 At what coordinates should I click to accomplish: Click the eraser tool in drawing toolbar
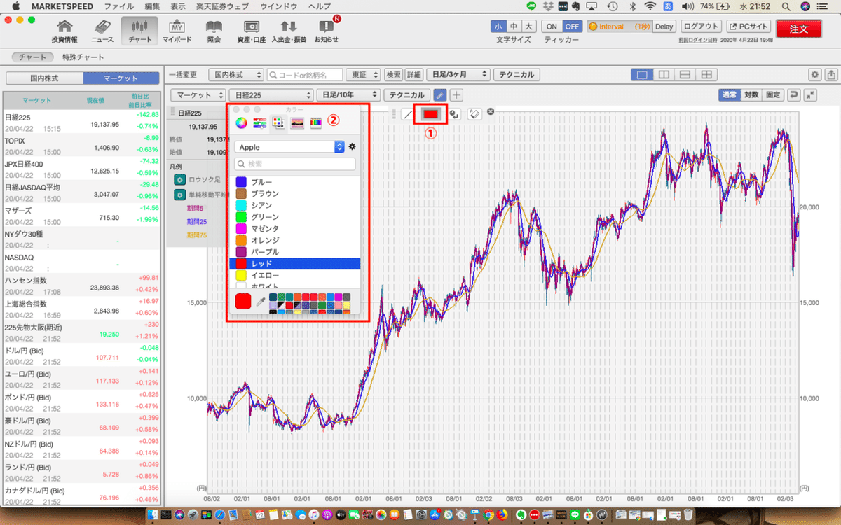(474, 113)
